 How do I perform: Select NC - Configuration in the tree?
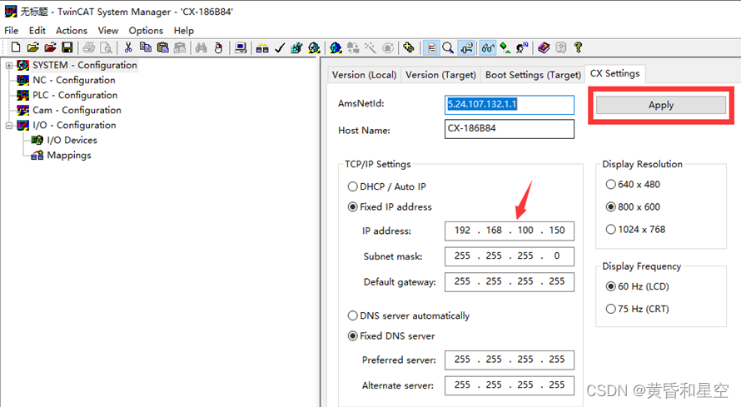(74, 80)
